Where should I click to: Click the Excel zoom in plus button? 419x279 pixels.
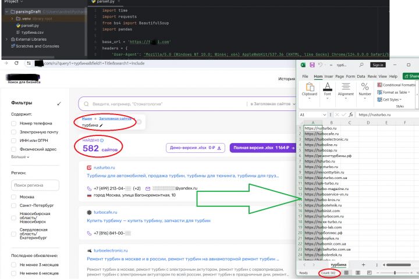pos(411,273)
